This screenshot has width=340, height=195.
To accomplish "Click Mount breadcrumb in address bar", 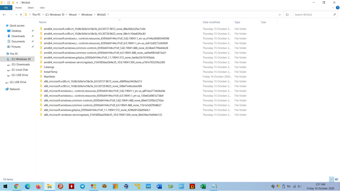I will [x=73, y=15].
